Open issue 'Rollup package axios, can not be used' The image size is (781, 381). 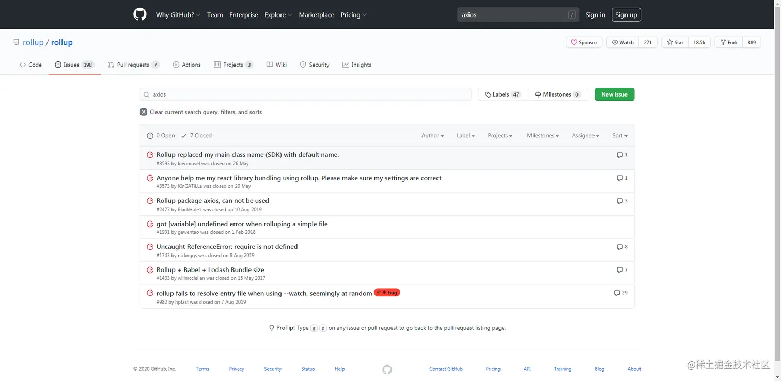coord(213,201)
